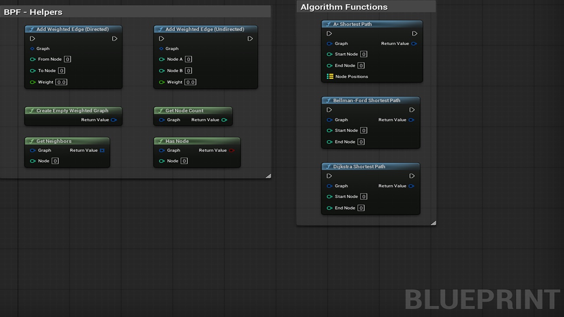Click To Node value field
Screen dimensions: 564x317
pos(61,70)
